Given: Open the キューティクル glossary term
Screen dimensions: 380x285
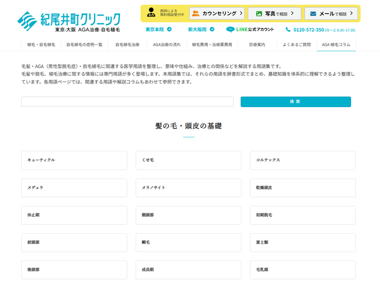Looking at the screenshot, I should pyautogui.click(x=74, y=160).
